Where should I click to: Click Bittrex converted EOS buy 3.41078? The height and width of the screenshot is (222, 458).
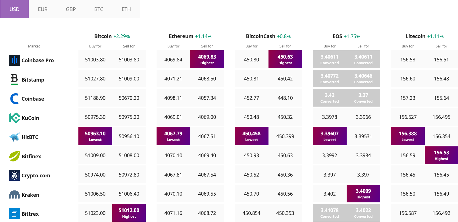[330, 213]
